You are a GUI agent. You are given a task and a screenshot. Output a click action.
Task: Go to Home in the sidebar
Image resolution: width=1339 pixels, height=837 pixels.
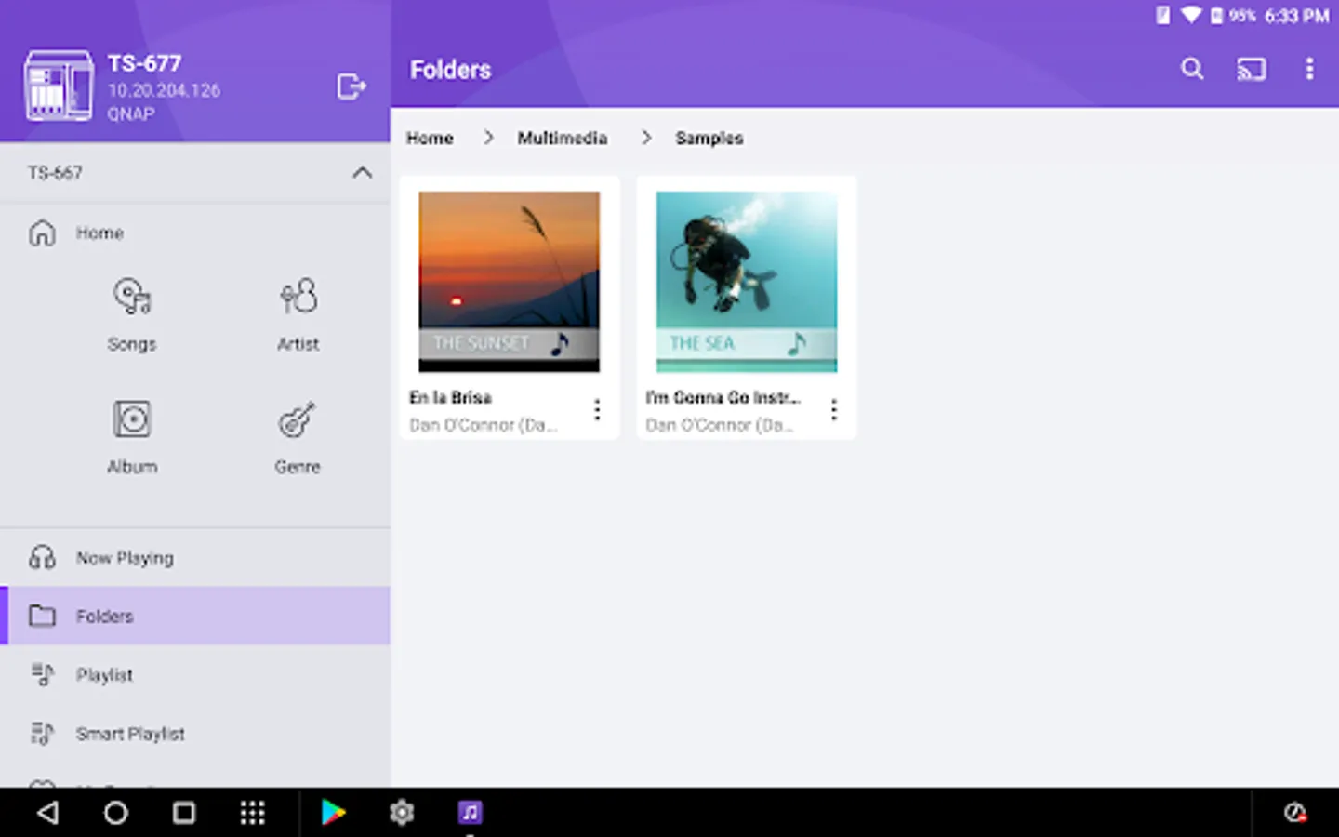click(195, 232)
